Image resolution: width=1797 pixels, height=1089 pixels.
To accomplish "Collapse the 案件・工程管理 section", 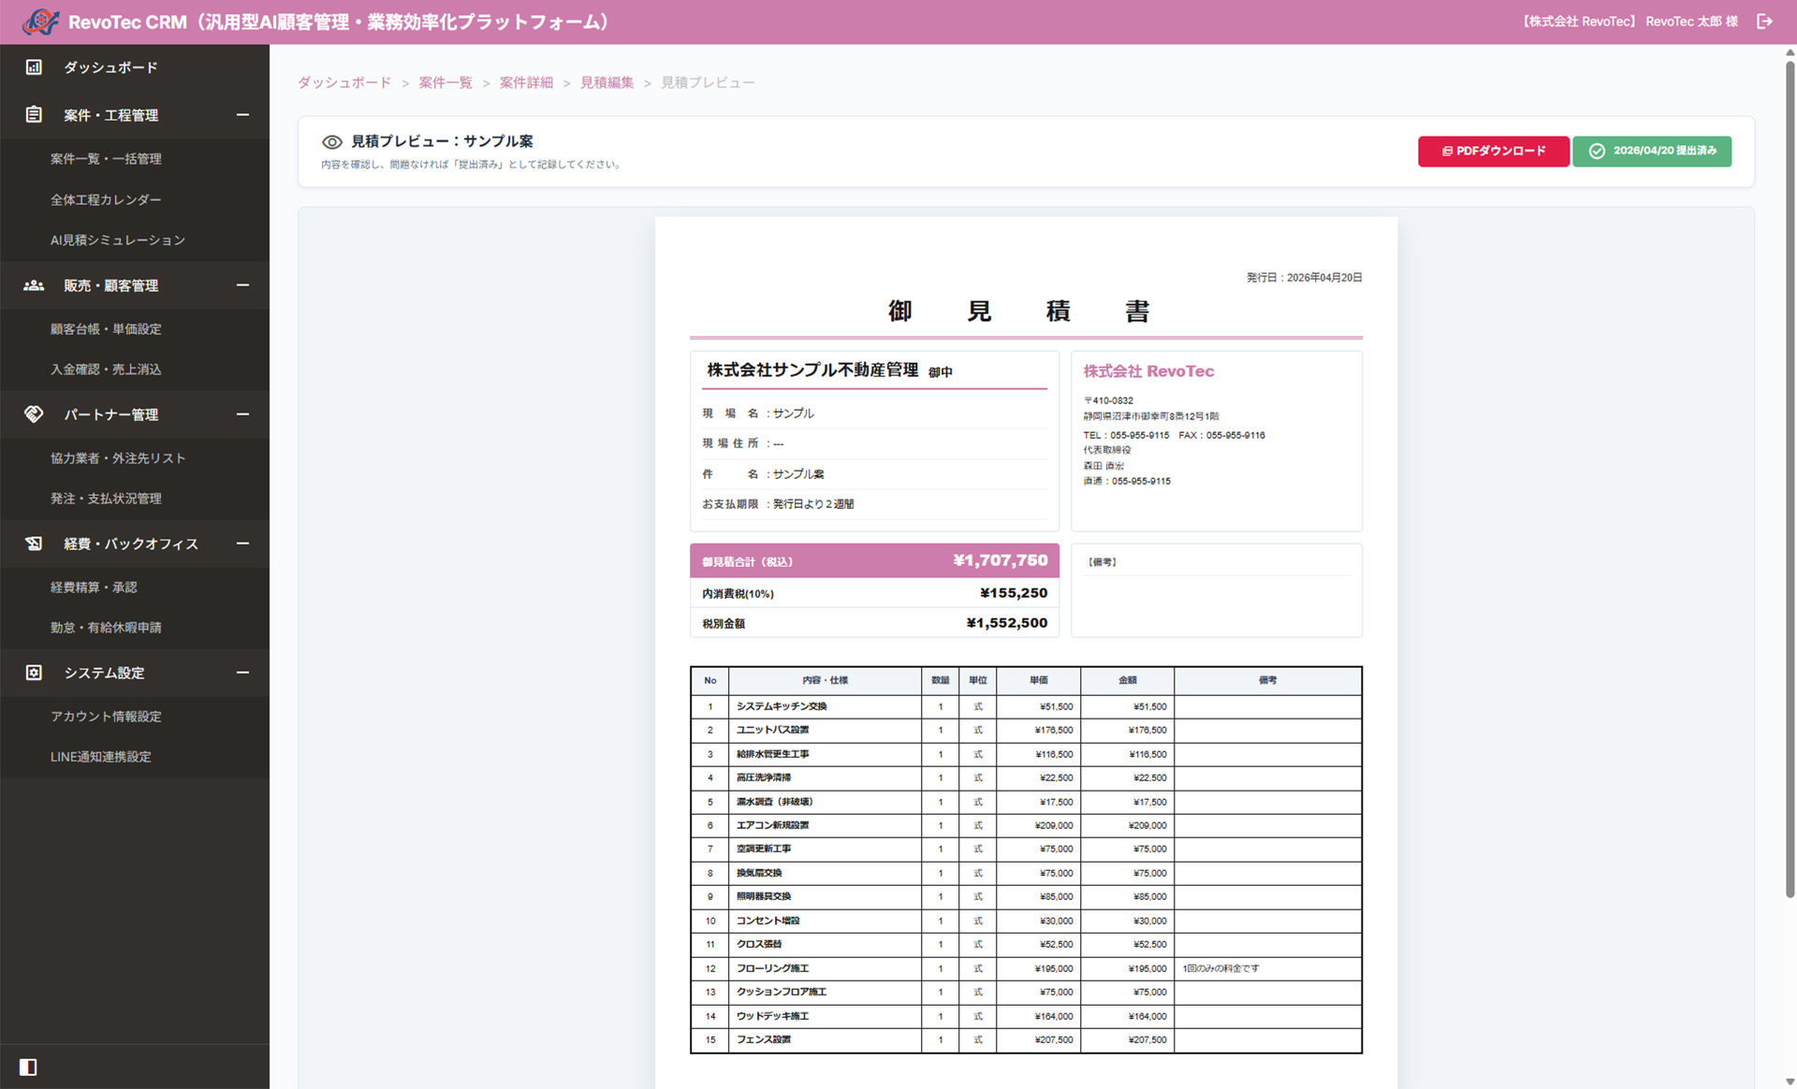I will click(243, 114).
